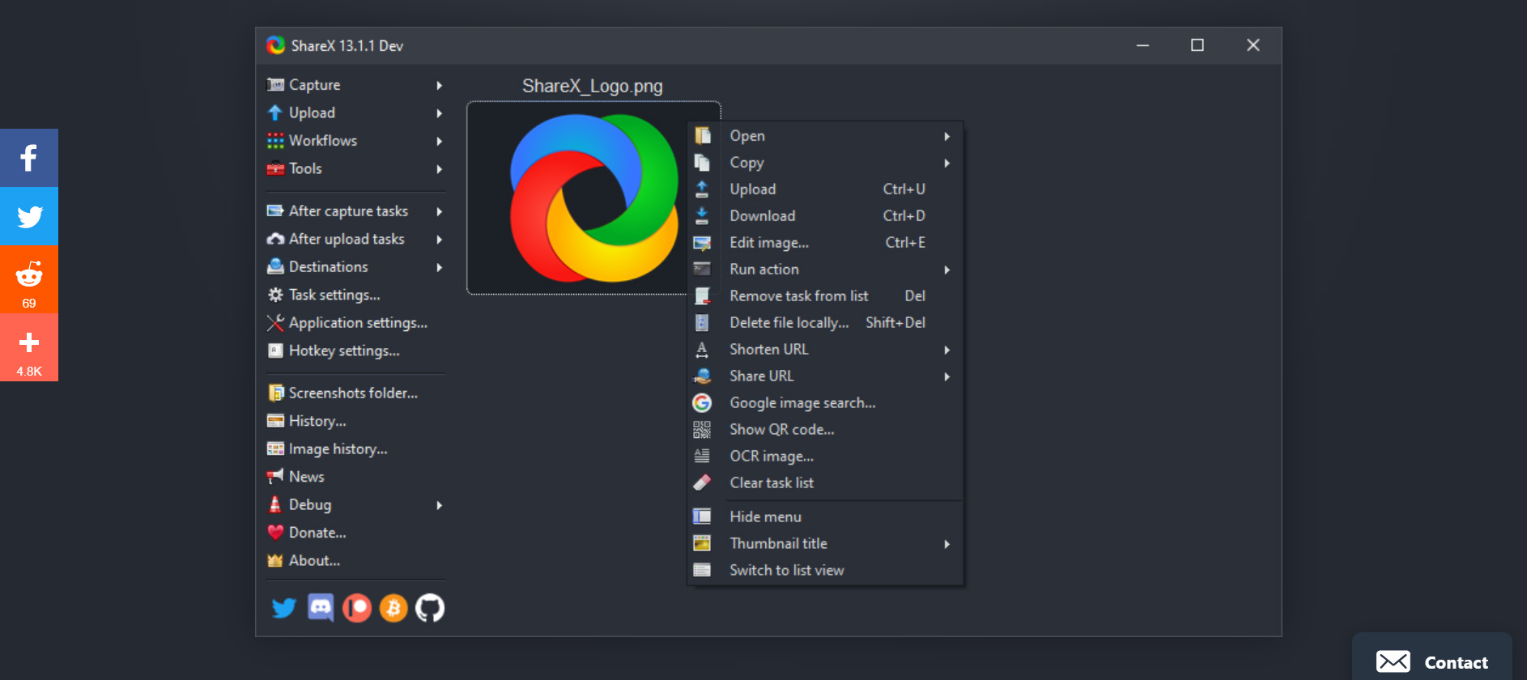The width and height of the screenshot is (1527, 680).
Task: Select Delete file locally...
Action: [x=826, y=323]
